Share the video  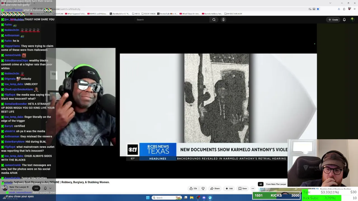pyautogui.click(x=215, y=188)
